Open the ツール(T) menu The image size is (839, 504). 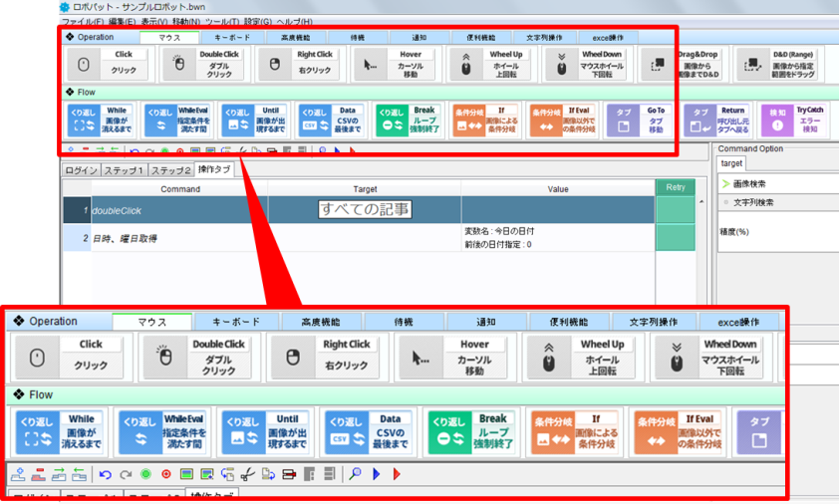click(222, 21)
